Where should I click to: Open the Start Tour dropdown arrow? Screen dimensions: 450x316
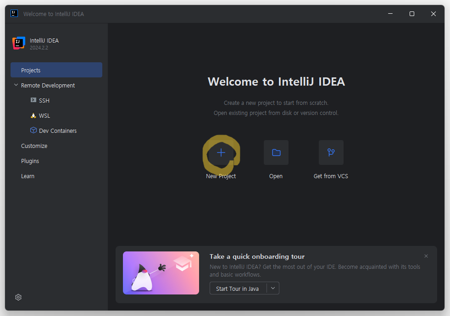click(x=273, y=288)
